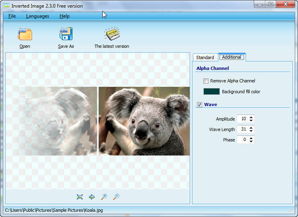The width and height of the screenshot is (298, 217).
Task: Click The latest version newspaper icon
Action: [x=112, y=34]
